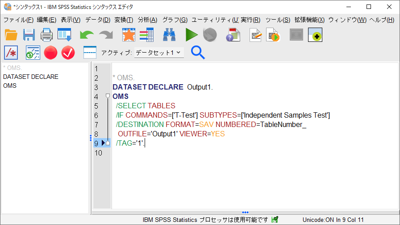Open Find with the binoculars icon
Image resolution: width=400 pixels, height=225 pixels.
[x=169, y=35]
